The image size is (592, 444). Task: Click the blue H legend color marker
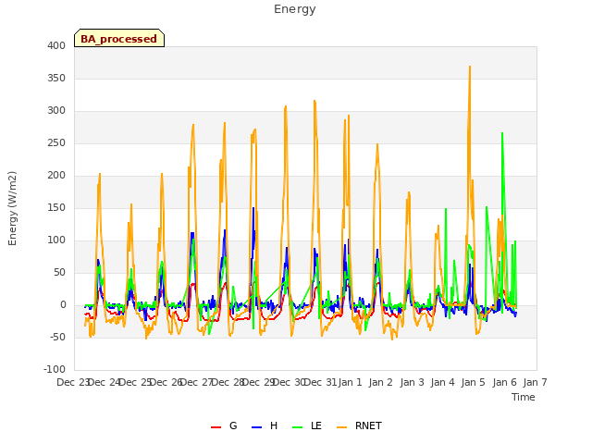(257, 427)
